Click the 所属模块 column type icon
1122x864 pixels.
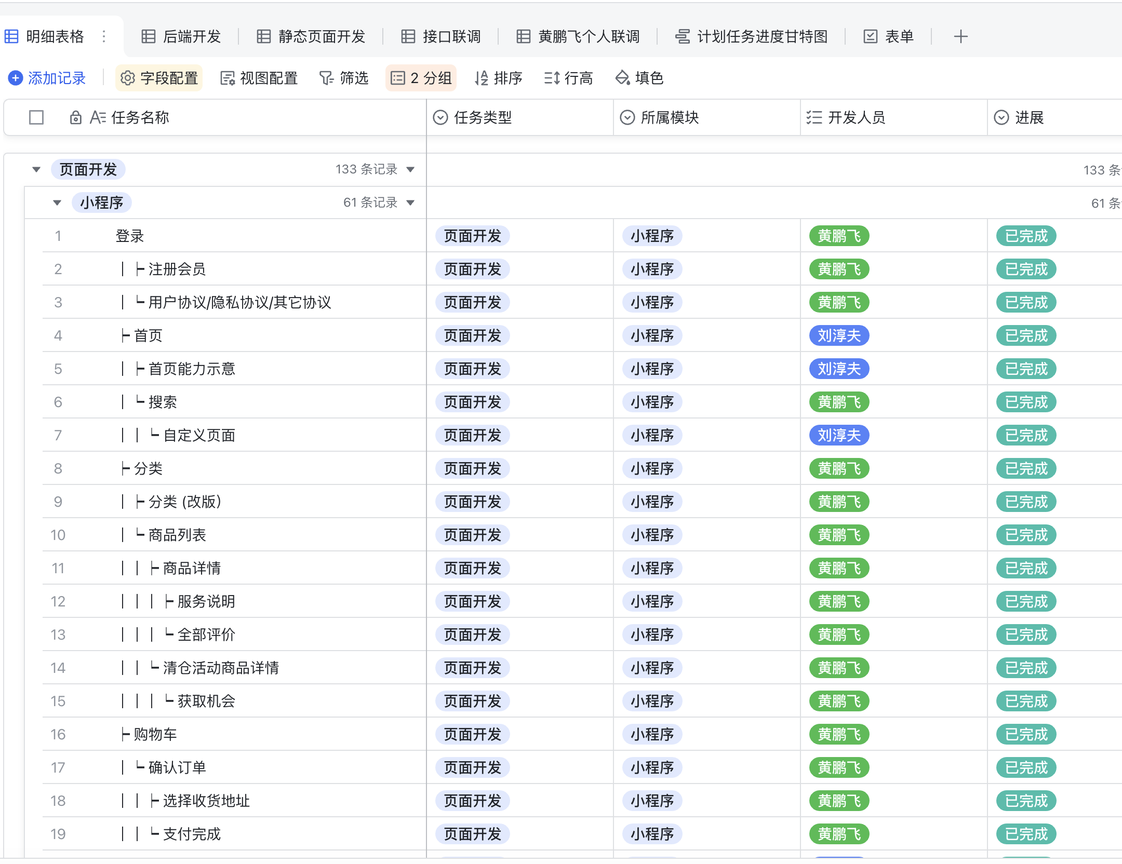(627, 117)
